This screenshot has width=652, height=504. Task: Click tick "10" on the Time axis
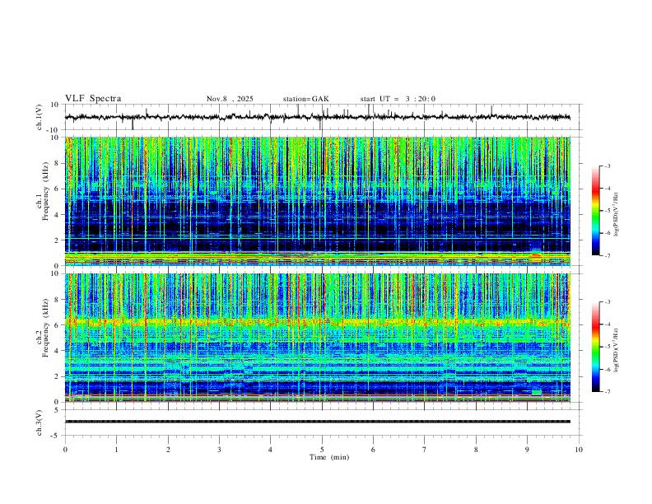579,450
